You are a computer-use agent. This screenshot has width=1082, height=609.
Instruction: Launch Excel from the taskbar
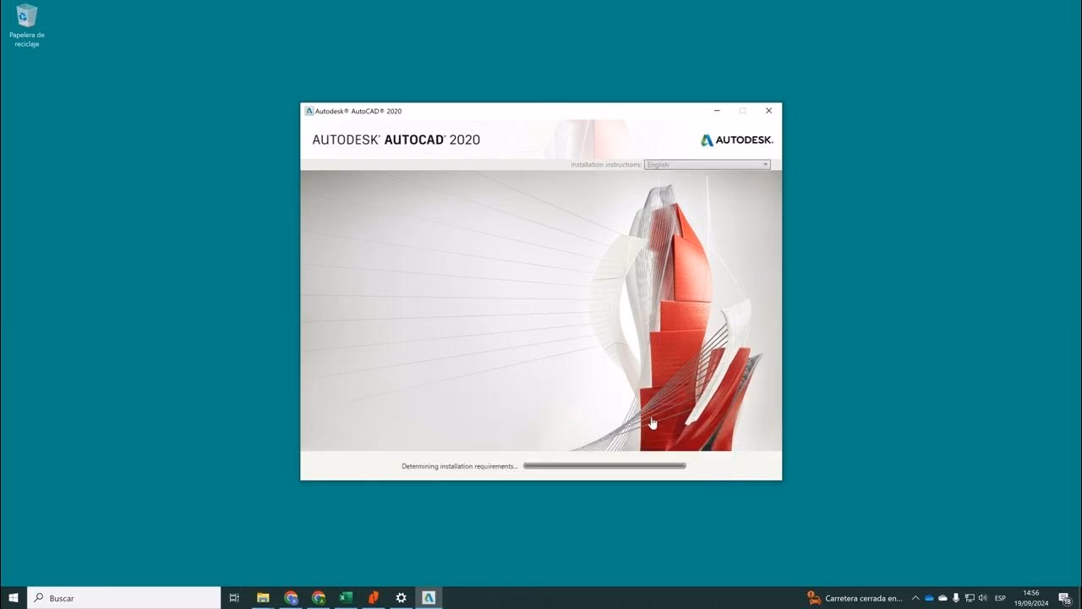[345, 598]
